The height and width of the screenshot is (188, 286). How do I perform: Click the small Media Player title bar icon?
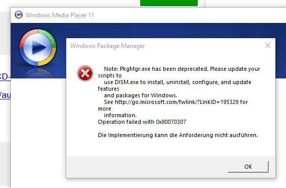[18, 15]
